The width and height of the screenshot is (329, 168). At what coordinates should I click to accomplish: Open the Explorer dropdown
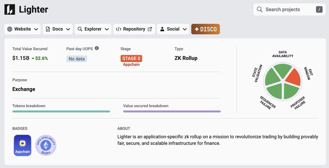107,29
